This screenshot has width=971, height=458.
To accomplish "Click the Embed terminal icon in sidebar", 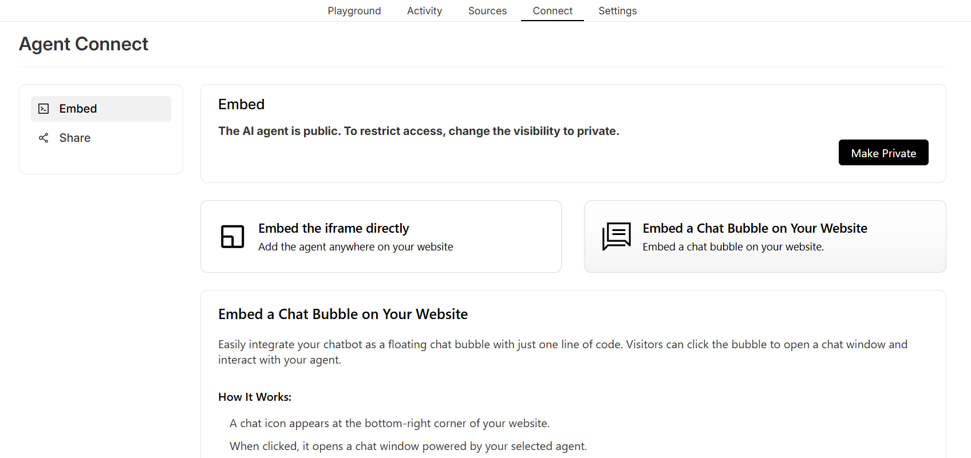I will point(44,109).
